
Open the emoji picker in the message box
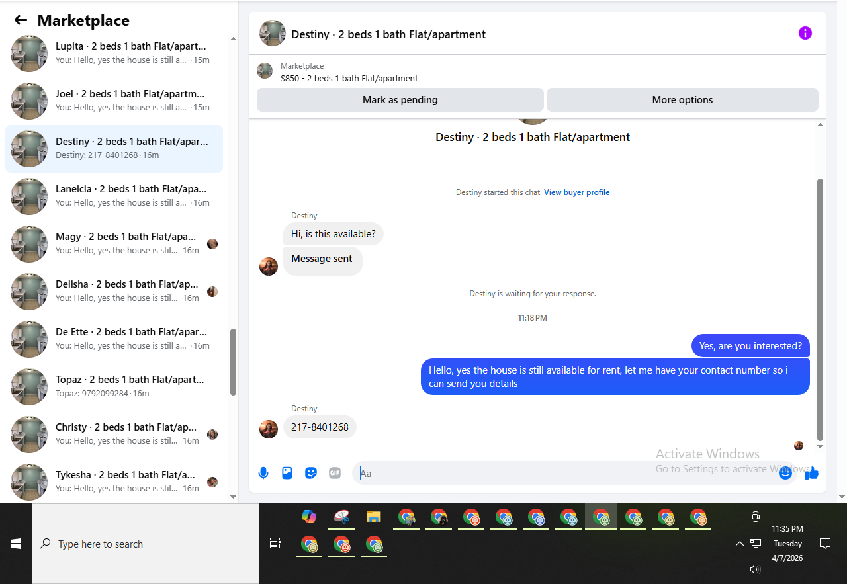785,473
